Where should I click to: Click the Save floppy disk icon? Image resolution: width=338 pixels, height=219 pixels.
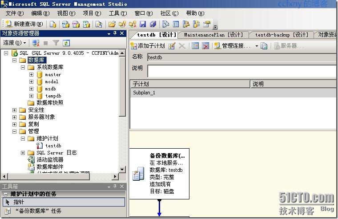pos(143,24)
